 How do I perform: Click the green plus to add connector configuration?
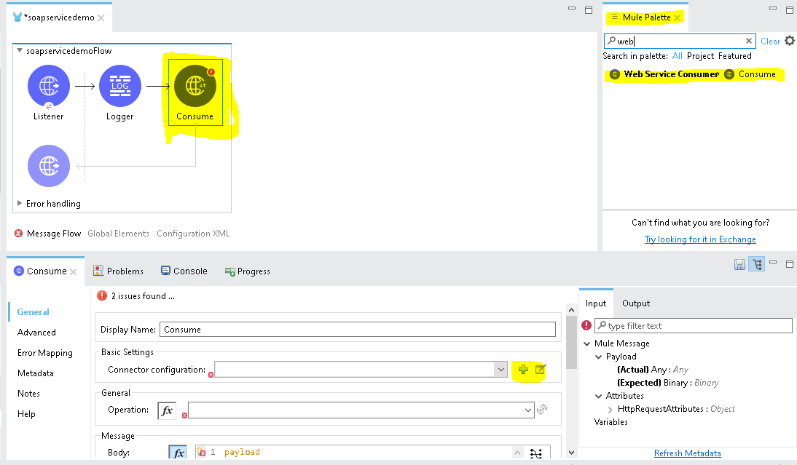[523, 369]
